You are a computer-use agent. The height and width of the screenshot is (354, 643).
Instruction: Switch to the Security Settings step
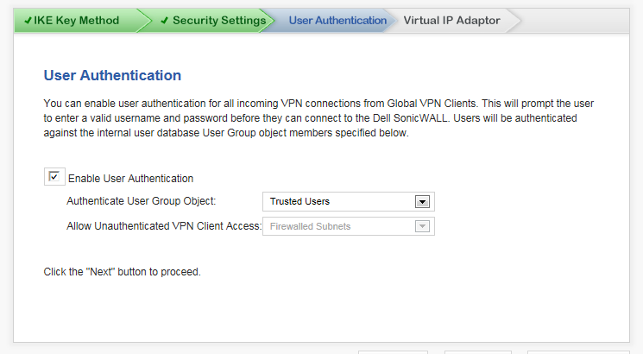click(x=213, y=20)
